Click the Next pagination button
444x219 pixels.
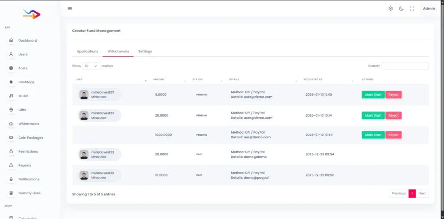[422, 193]
